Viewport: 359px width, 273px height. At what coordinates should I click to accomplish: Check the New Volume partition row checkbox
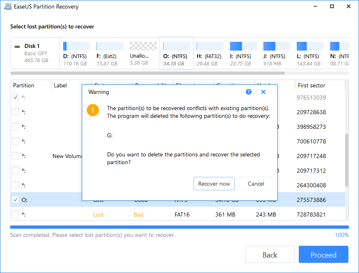tap(15, 156)
